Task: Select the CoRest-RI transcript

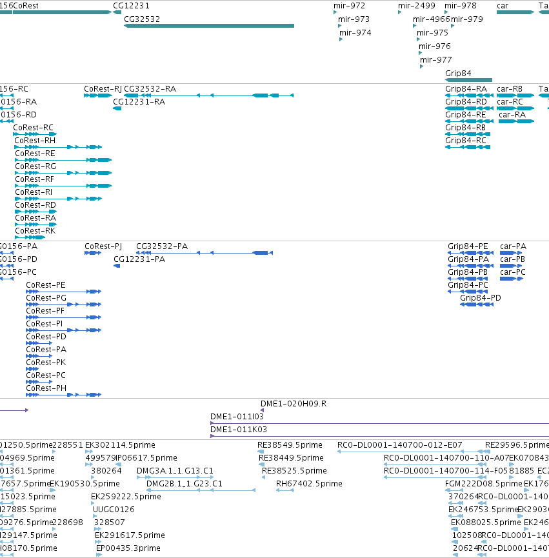Action: tap(58, 199)
